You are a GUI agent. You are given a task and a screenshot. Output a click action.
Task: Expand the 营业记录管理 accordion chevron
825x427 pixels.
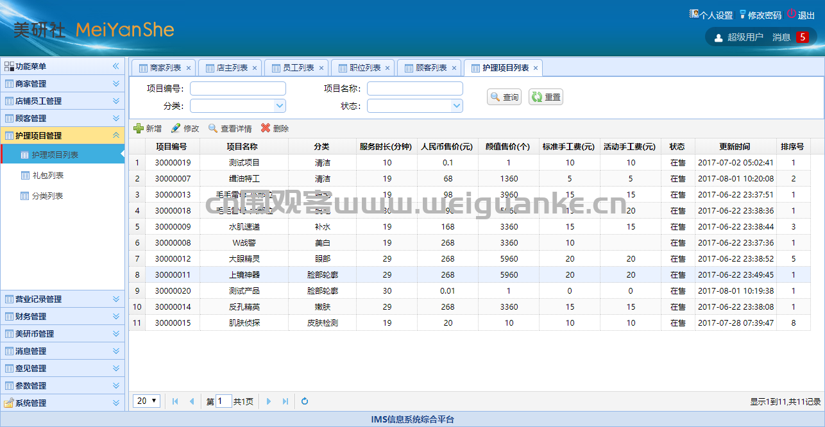pyautogui.click(x=116, y=299)
